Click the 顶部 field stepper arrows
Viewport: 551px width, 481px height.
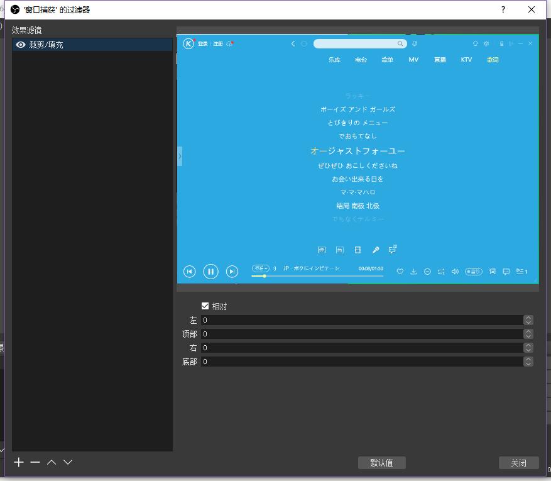pyautogui.click(x=528, y=334)
